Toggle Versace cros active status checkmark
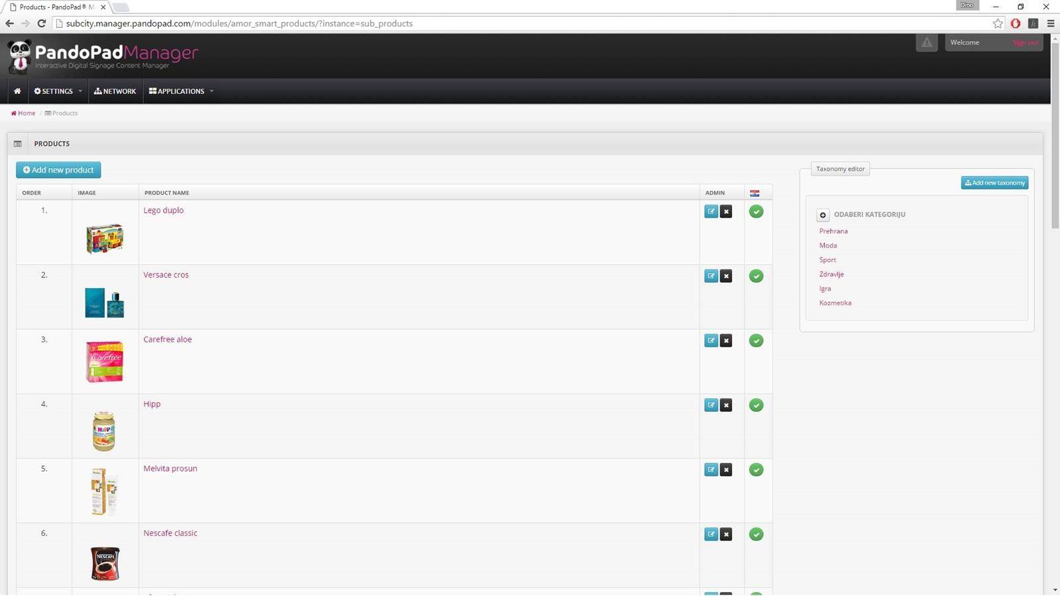The image size is (1060, 596). (x=756, y=276)
